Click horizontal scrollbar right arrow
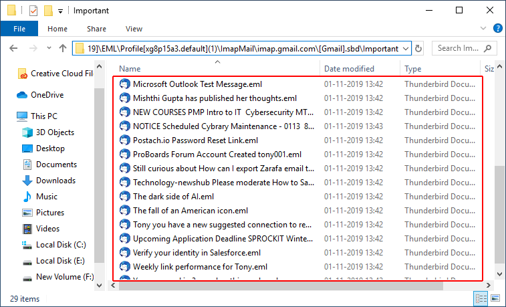 click(489, 286)
